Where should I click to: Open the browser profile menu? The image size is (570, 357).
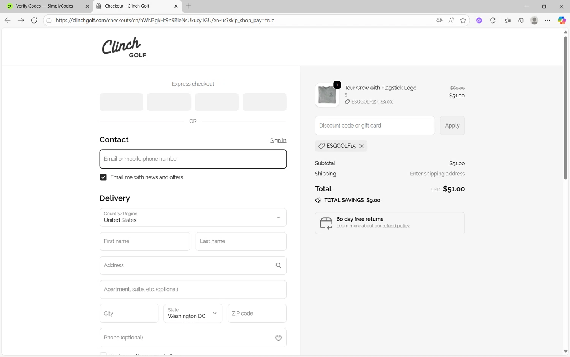pos(534,20)
